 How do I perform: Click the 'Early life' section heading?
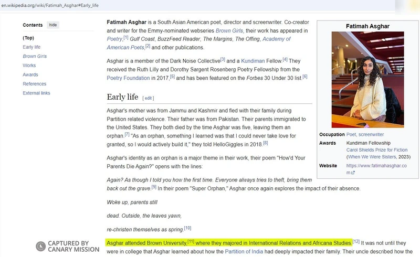(122, 97)
